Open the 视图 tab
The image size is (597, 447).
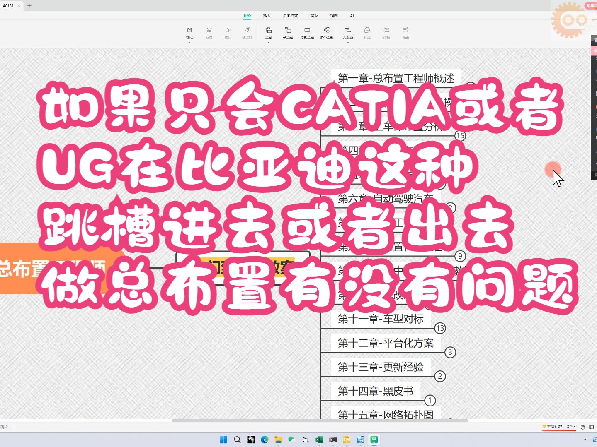[334, 16]
